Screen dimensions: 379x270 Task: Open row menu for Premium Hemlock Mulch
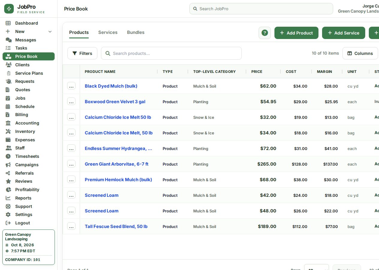(71, 179)
